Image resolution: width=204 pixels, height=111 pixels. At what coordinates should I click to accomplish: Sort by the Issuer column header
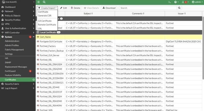[x=182, y=14]
